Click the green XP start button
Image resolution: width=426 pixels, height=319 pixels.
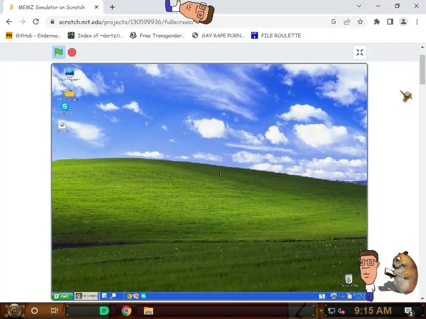click(63, 296)
